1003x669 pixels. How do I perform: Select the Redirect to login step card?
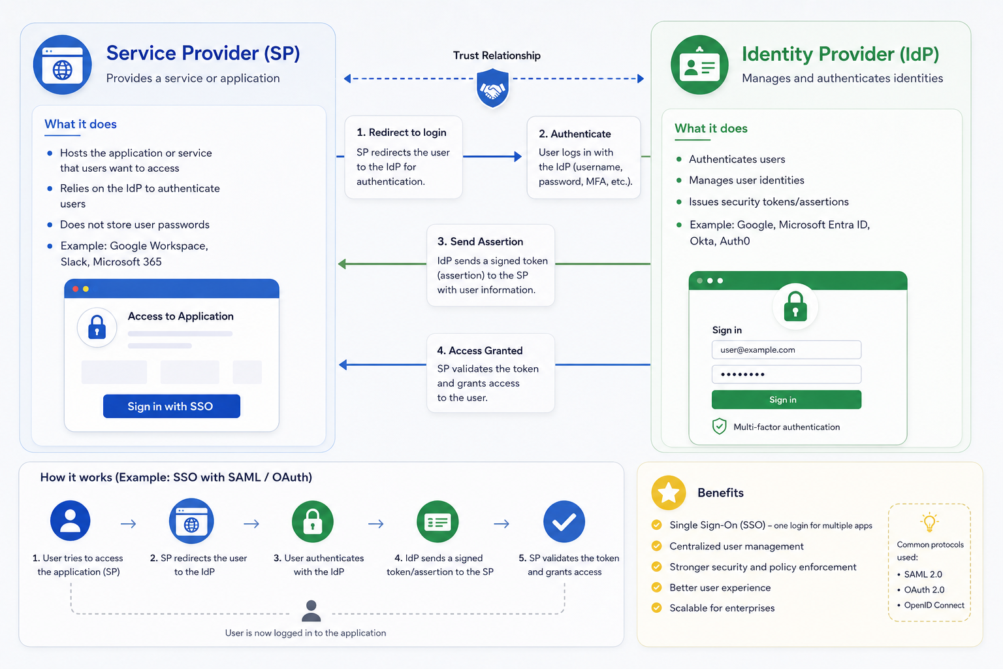(404, 157)
